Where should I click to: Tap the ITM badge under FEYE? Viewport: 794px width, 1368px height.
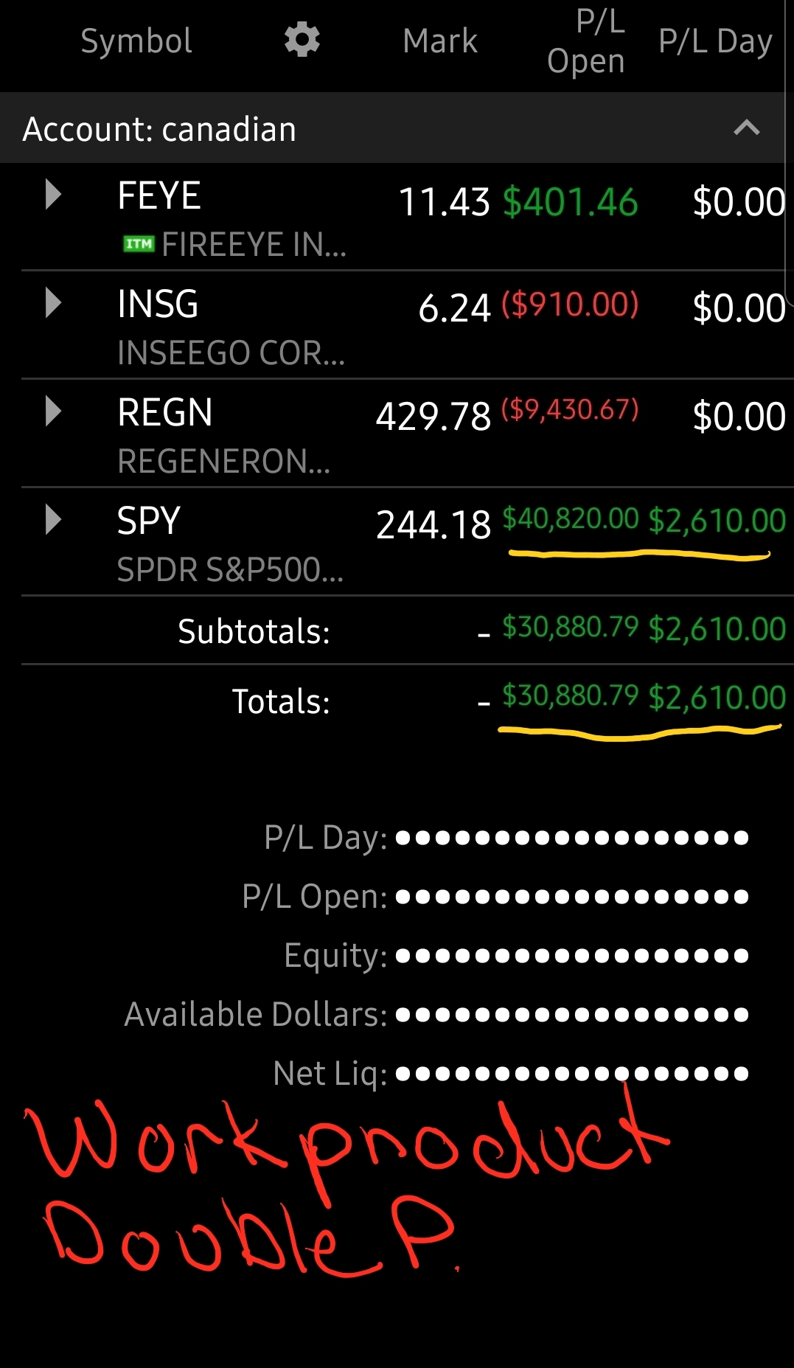(x=139, y=244)
